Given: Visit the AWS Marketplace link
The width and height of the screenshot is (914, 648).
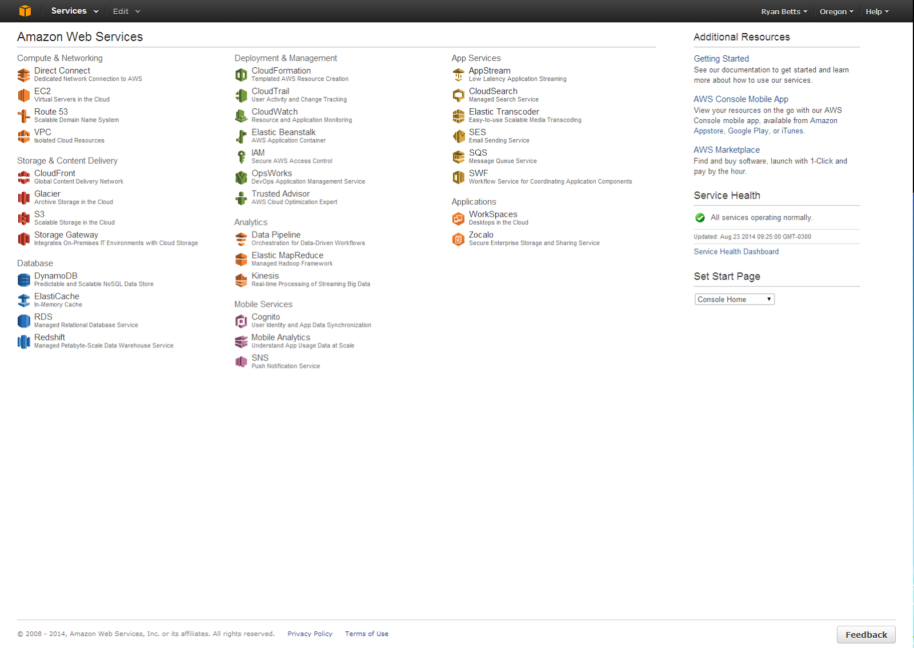Looking at the screenshot, I should click(x=727, y=150).
